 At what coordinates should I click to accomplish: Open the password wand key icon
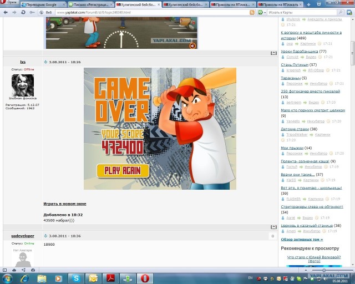coord(32,12)
